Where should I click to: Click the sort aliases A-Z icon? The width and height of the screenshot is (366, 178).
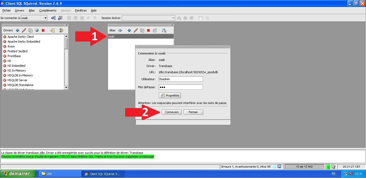point(164,31)
